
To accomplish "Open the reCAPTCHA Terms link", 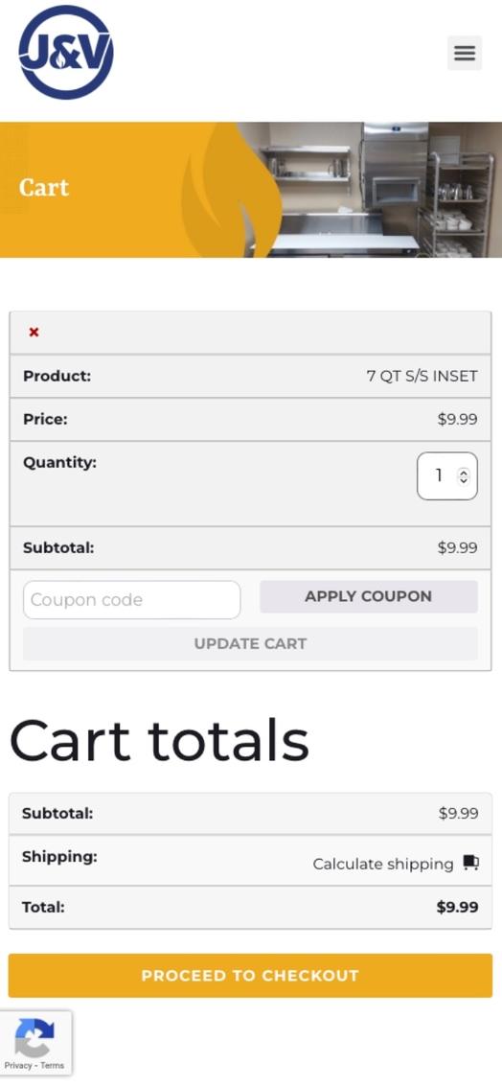I will point(52,1066).
